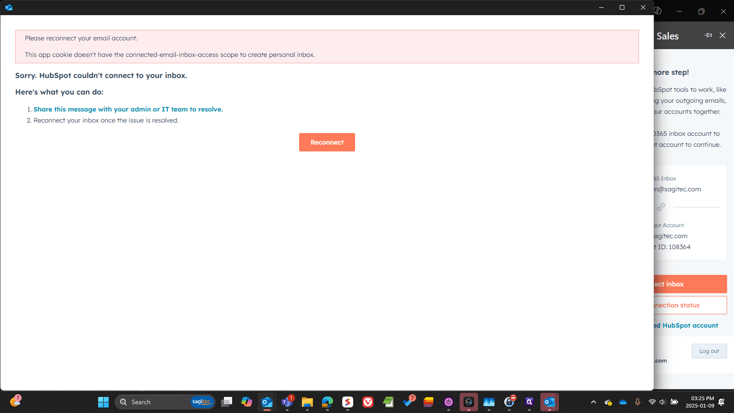Image resolution: width=734 pixels, height=413 pixels.
Task: Open the clock and calendar showing 03:25 PM
Action: 700,402
